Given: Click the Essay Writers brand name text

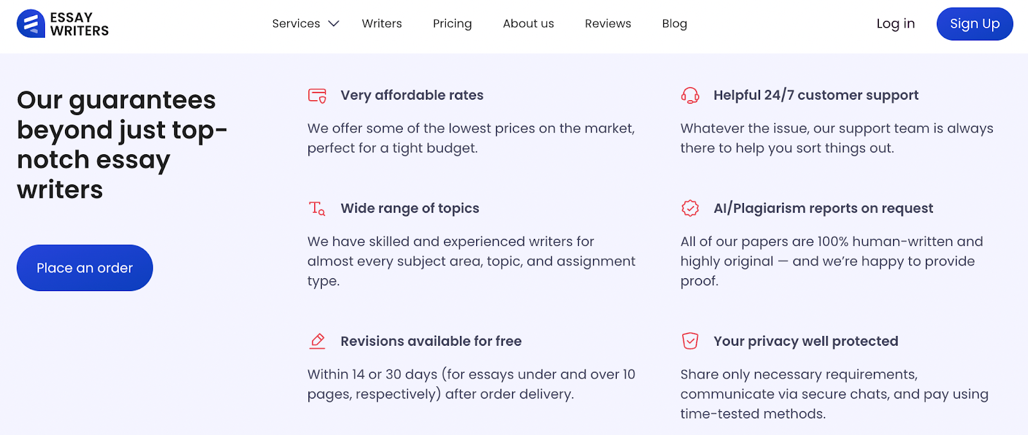Looking at the screenshot, I should tap(79, 24).
